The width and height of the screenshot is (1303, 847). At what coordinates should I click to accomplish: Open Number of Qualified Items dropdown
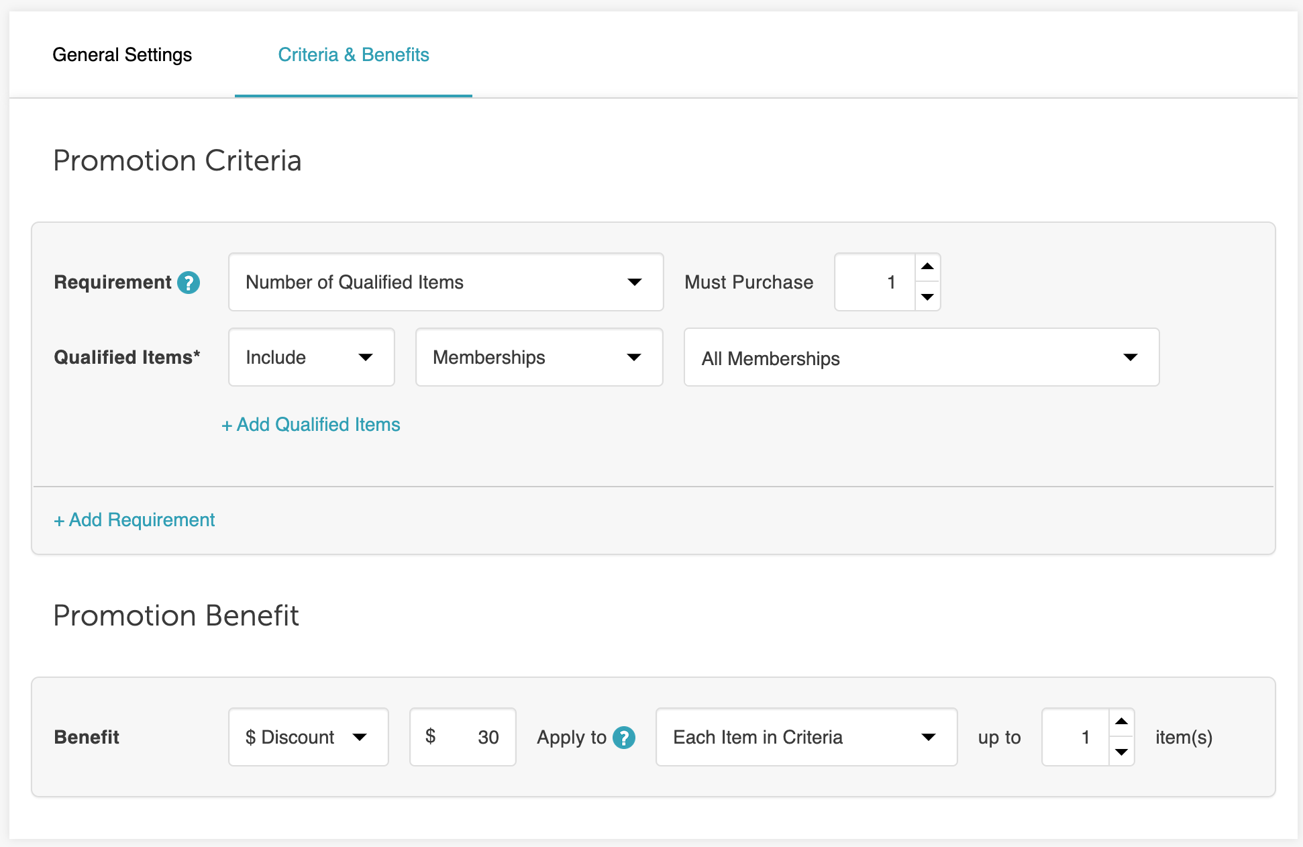coord(446,282)
